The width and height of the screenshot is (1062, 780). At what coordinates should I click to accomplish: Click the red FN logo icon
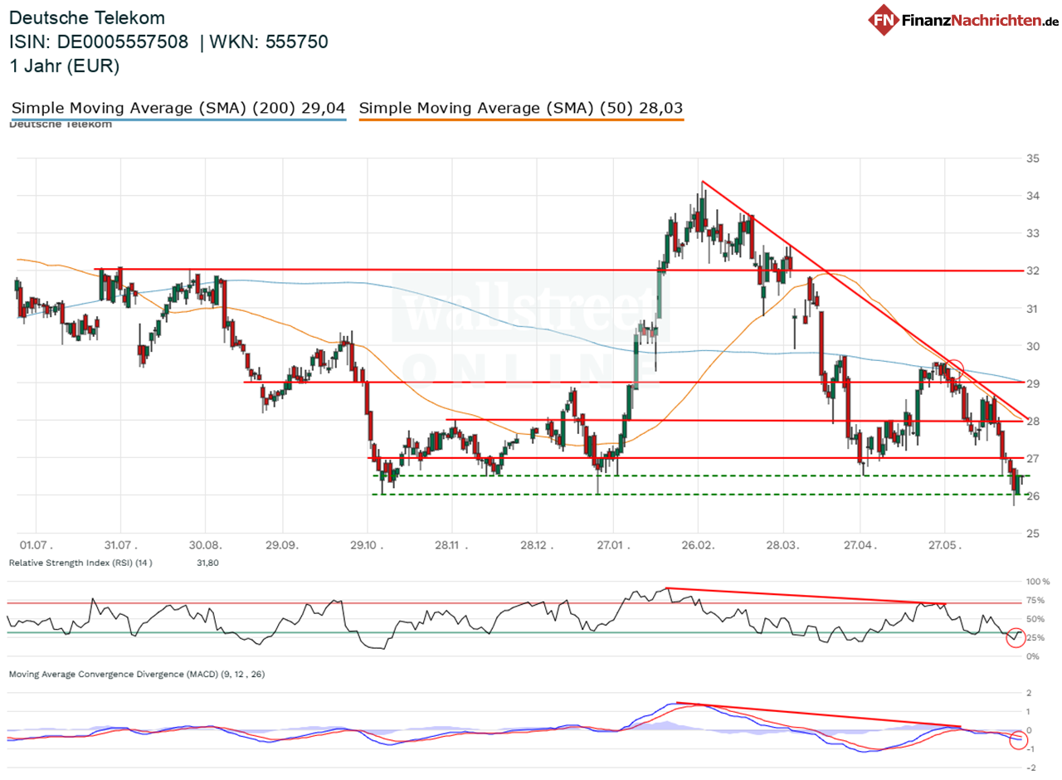(884, 18)
